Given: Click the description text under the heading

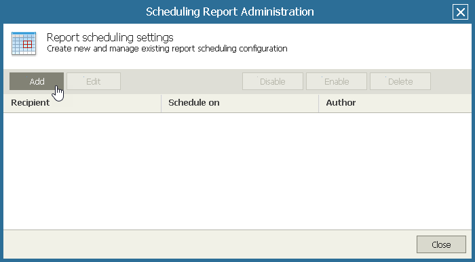Looking at the screenshot, I should pos(167,49).
